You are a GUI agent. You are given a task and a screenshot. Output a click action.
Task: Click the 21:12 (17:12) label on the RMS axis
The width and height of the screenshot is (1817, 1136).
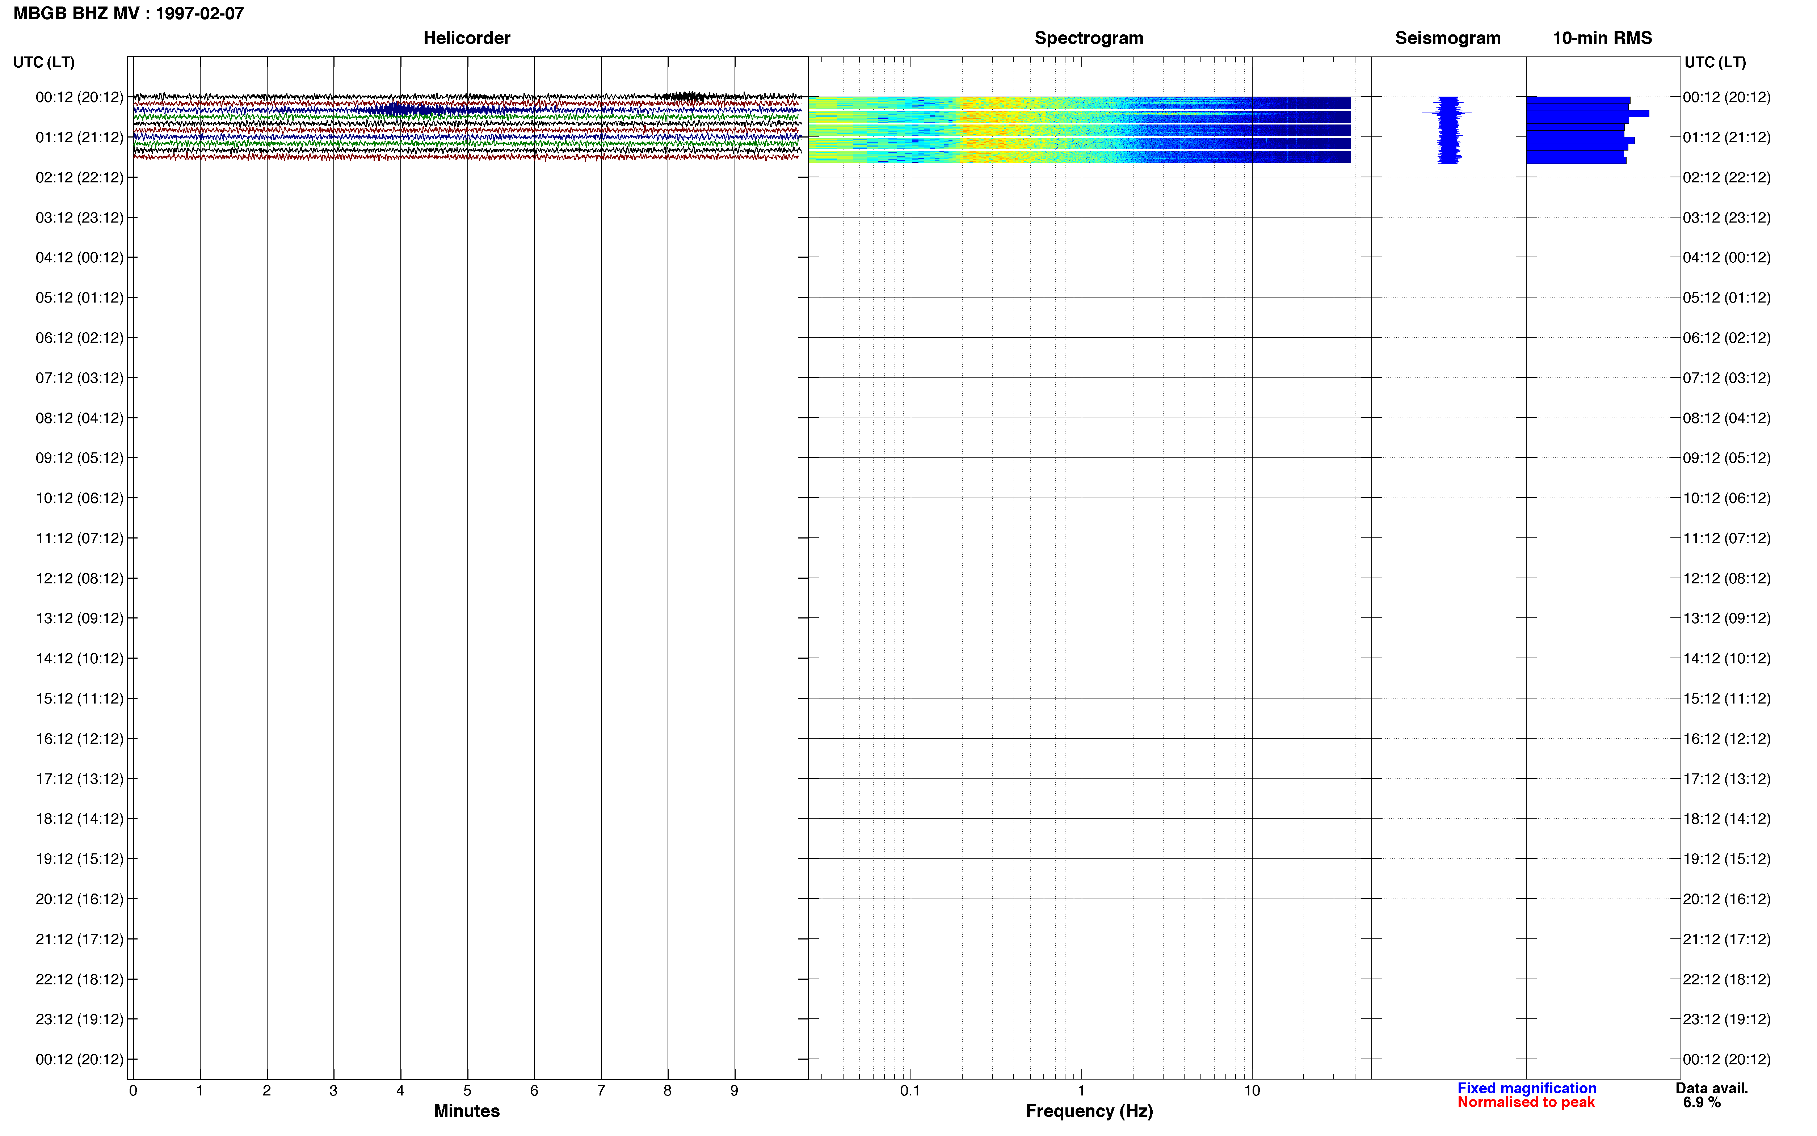(x=1726, y=939)
